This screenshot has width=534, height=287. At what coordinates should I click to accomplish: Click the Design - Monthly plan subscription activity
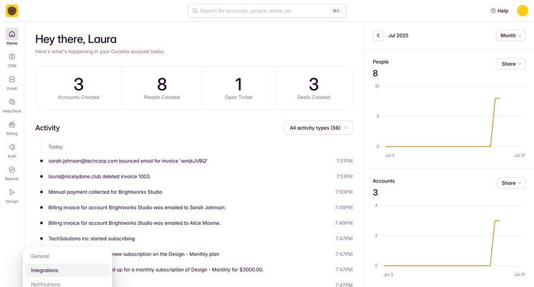coord(166,254)
